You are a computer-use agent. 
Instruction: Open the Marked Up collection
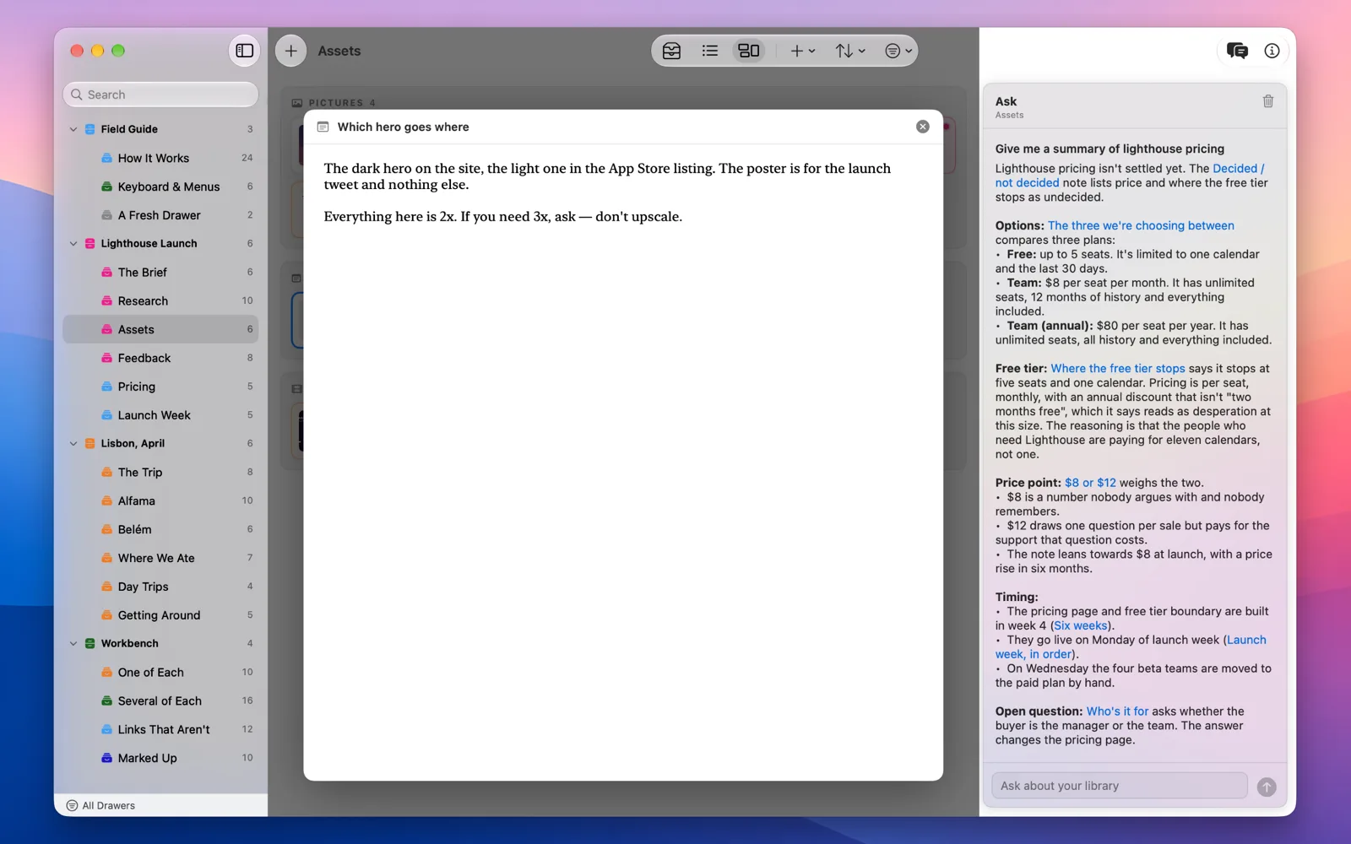coord(160,758)
